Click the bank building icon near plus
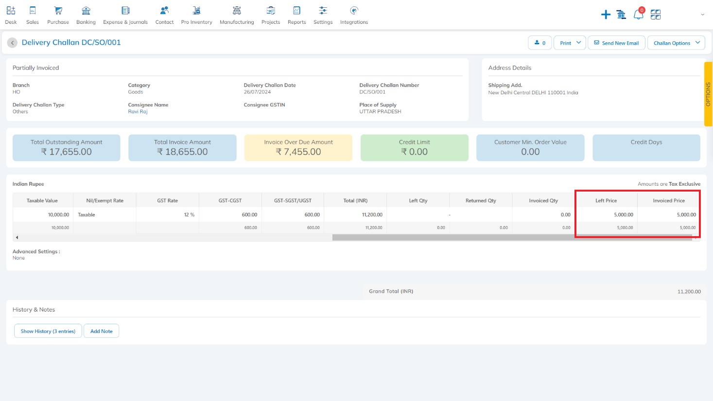This screenshot has width=713, height=401. tap(621, 15)
